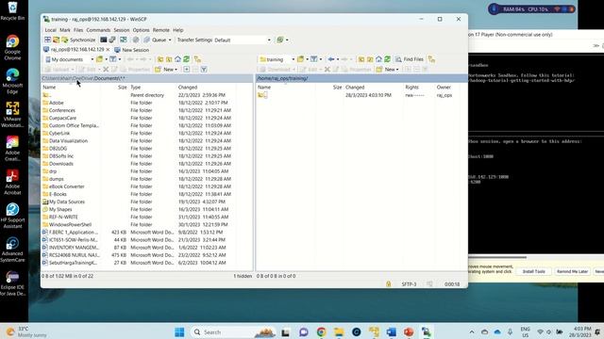Go back in remote panel history
This screenshot has height=339, width=604.
(x=331, y=59)
